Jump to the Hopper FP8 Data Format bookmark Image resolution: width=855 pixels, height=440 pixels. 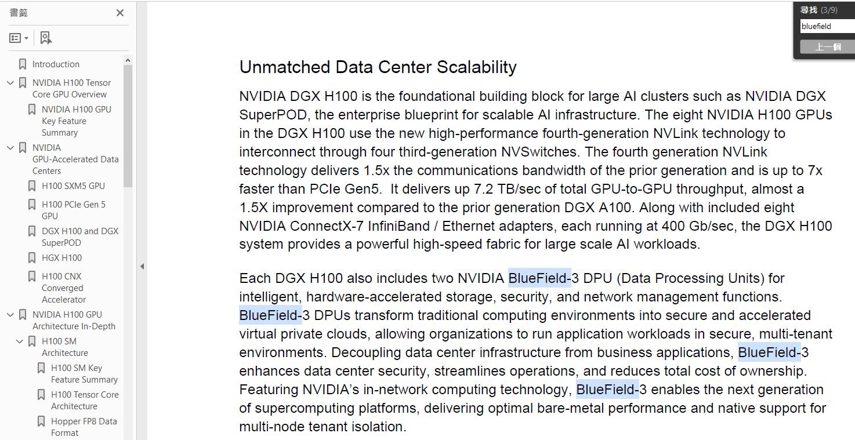coord(84,427)
